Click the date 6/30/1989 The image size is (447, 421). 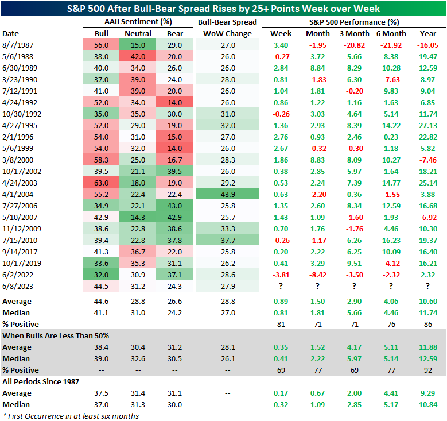[20, 68]
